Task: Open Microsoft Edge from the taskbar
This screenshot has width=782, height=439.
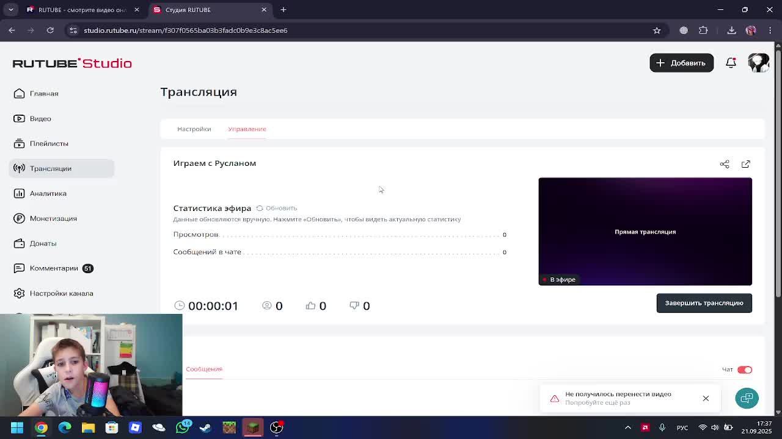Action: pyautogui.click(x=65, y=427)
